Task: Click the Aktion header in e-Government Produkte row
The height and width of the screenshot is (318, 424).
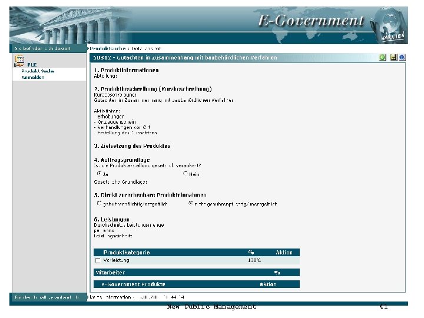Action: [268, 284]
